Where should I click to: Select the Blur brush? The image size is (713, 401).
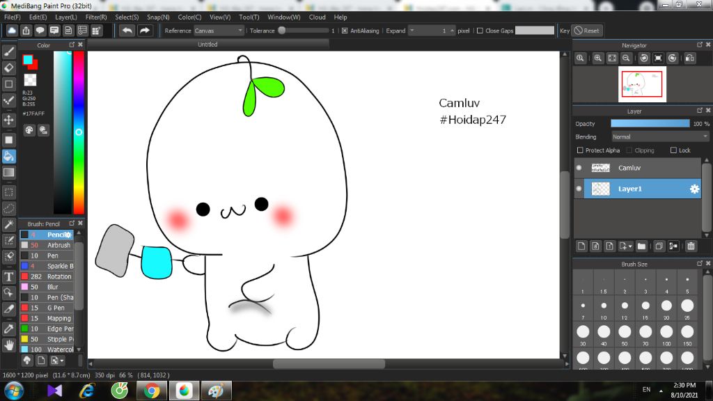point(47,287)
